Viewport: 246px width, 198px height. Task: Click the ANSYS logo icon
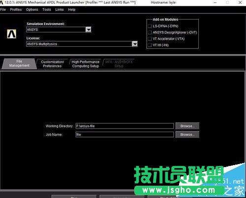click(x=11, y=34)
